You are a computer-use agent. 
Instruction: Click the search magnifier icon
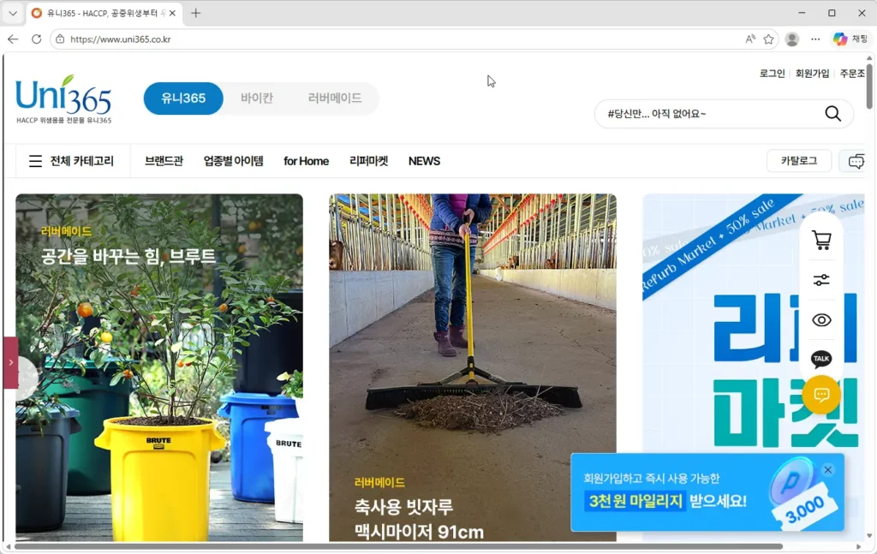point(832,114)
